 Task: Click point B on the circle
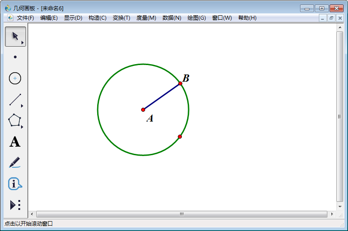pyautogui.click(x=180, y=83)
